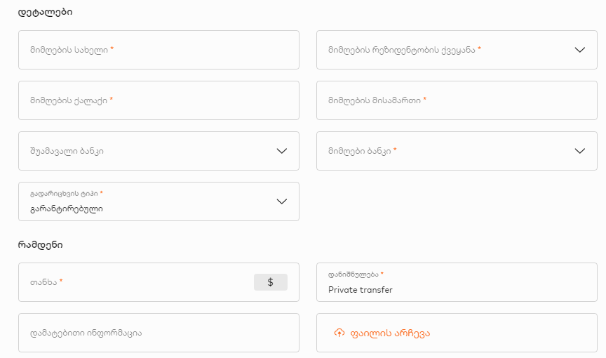The width and height of the screenshot is (606, 358).
Task: Choose a file via ფაილის არჩევა
Action: pos(390,333)
